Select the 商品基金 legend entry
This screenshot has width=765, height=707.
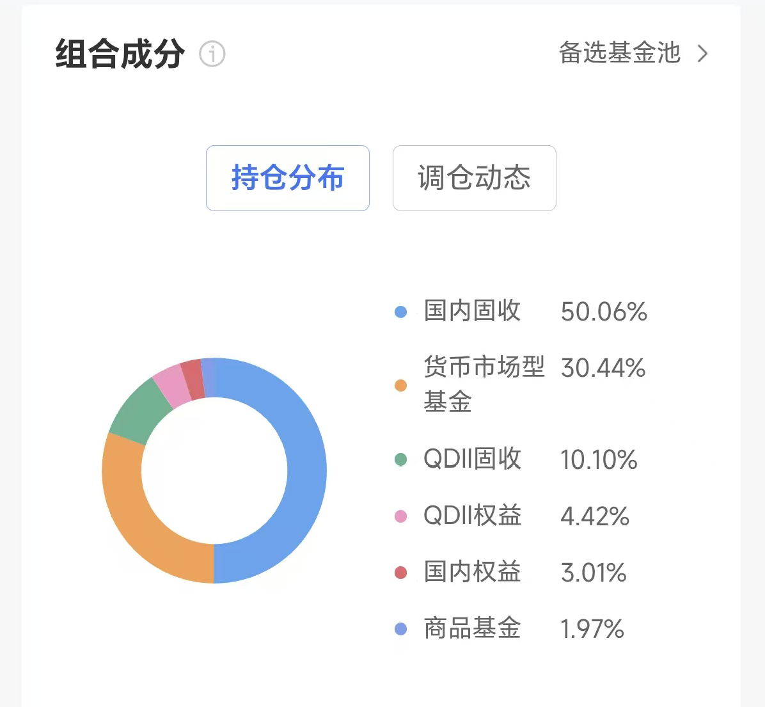472,628
